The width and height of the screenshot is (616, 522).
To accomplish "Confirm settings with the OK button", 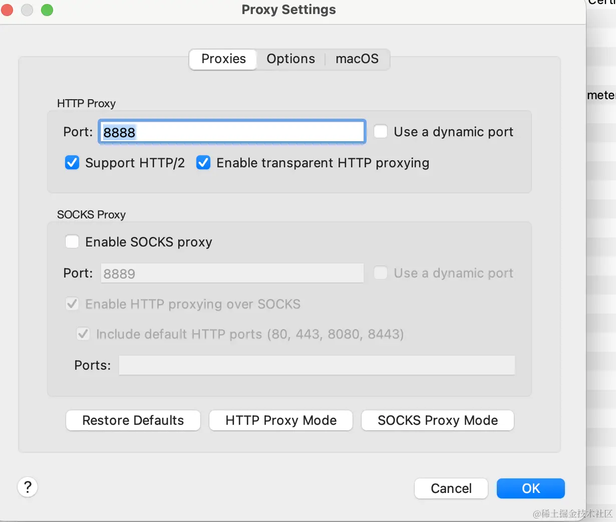I will [531, 488].
